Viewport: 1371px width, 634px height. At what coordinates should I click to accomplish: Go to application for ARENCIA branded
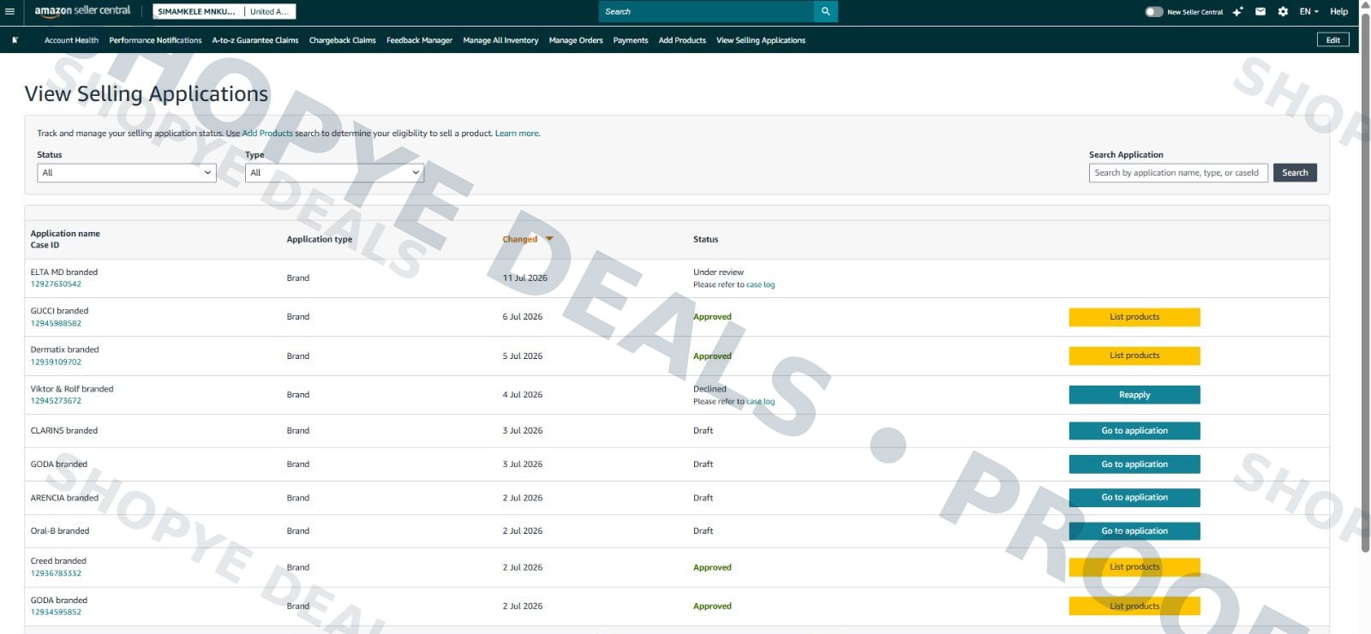(1135, 498)
